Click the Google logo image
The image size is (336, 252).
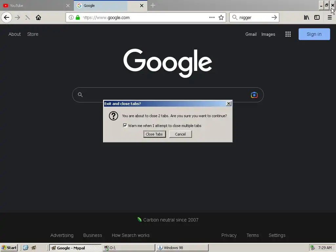(168, 63)
